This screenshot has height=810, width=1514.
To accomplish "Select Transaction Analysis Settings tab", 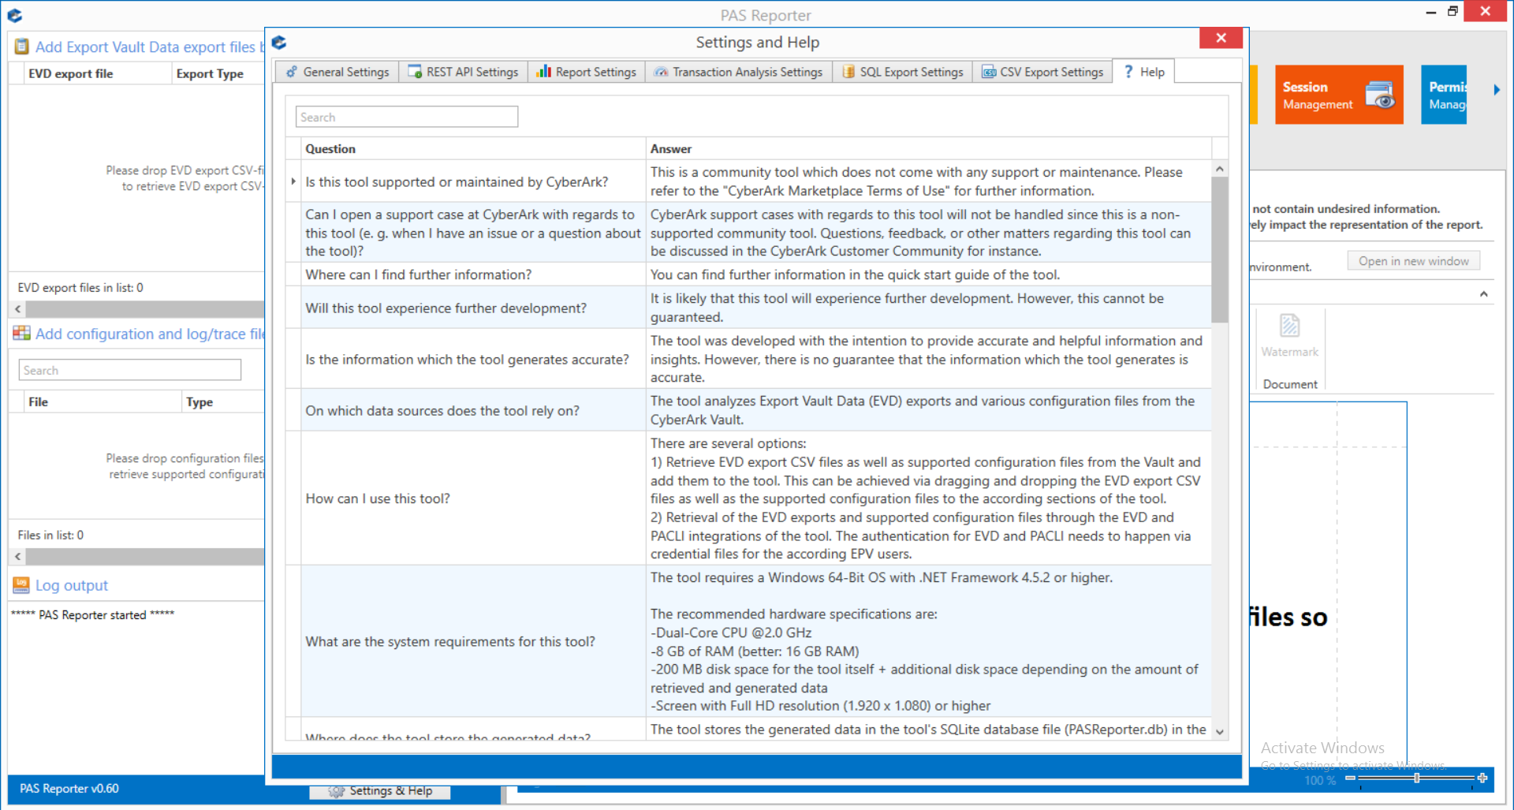I will coord(739,72).
